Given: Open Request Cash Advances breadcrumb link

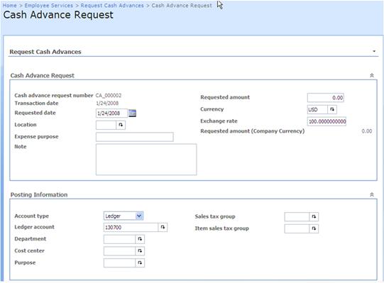Looking at the screenshot, I should [x=112, y=6].
